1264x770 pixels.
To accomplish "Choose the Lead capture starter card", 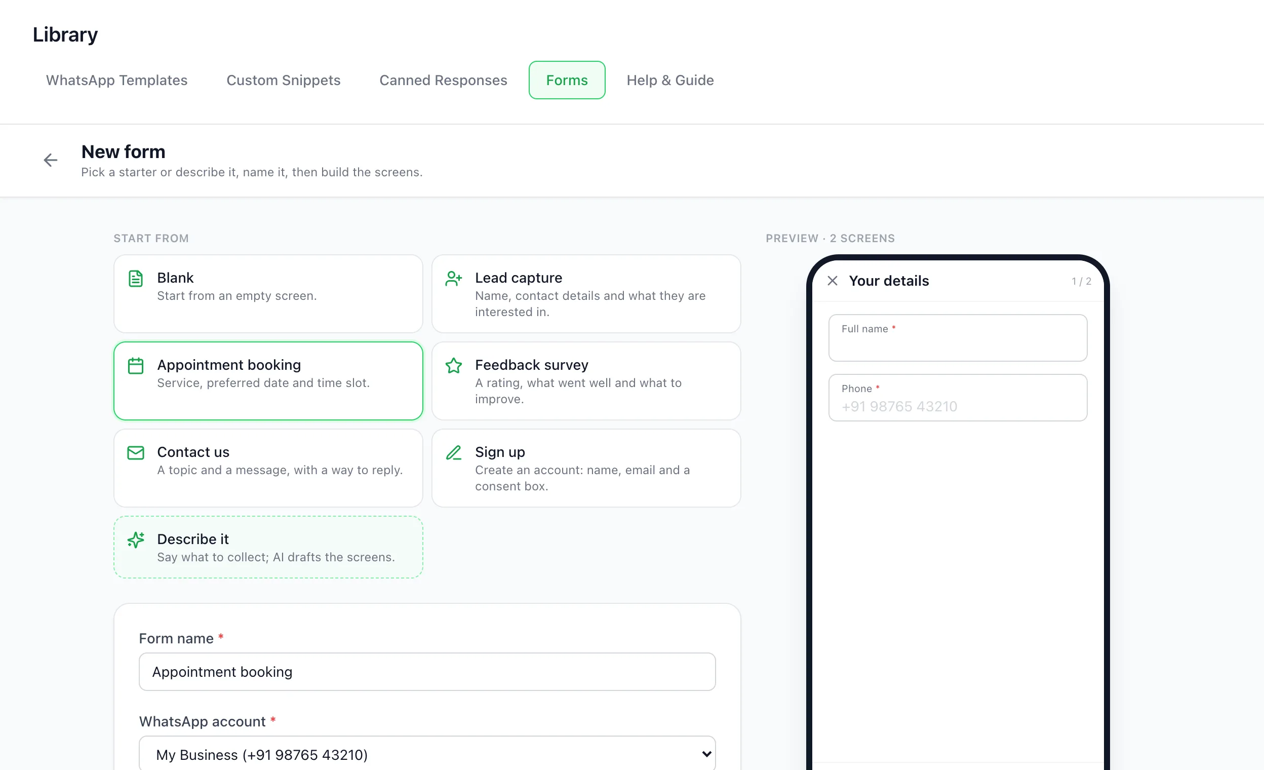I will [586, 294].
